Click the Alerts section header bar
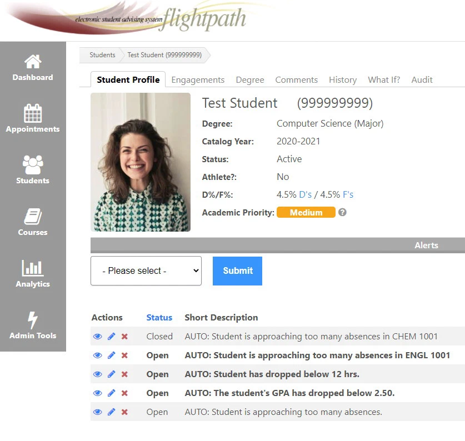 (x=278, y=245)
